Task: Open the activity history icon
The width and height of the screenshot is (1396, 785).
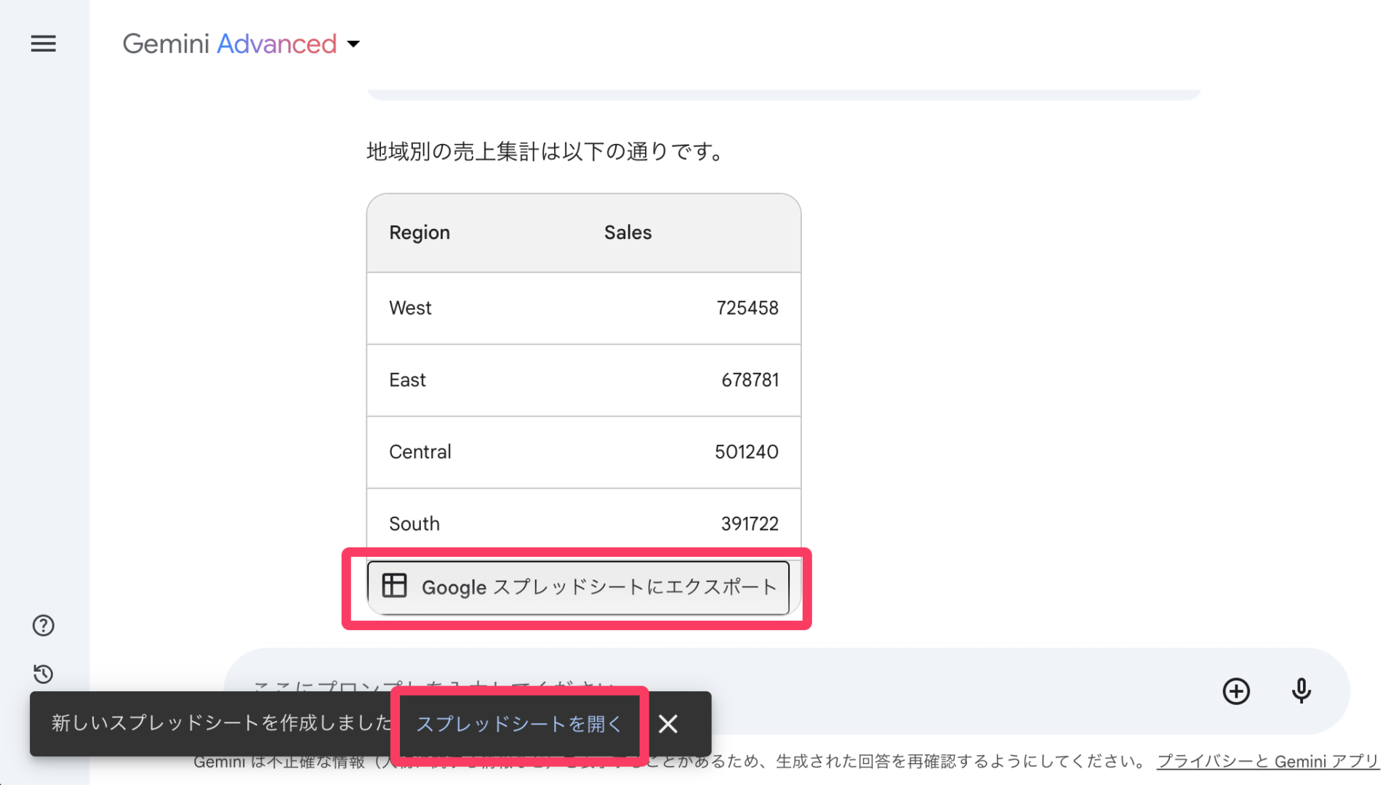Action: click(44, 674)
